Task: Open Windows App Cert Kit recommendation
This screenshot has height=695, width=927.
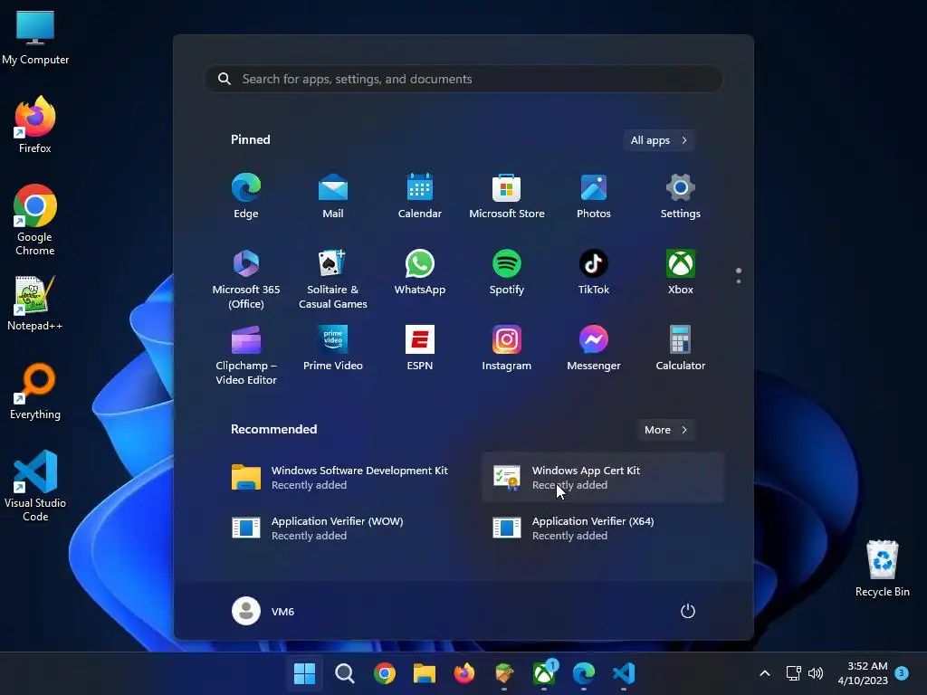Action: (x=603, y=478)
